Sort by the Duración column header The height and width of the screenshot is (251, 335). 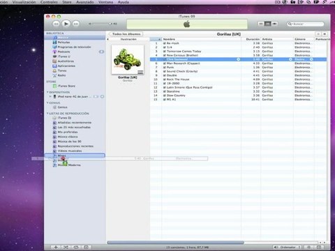(x=251, y=39)
